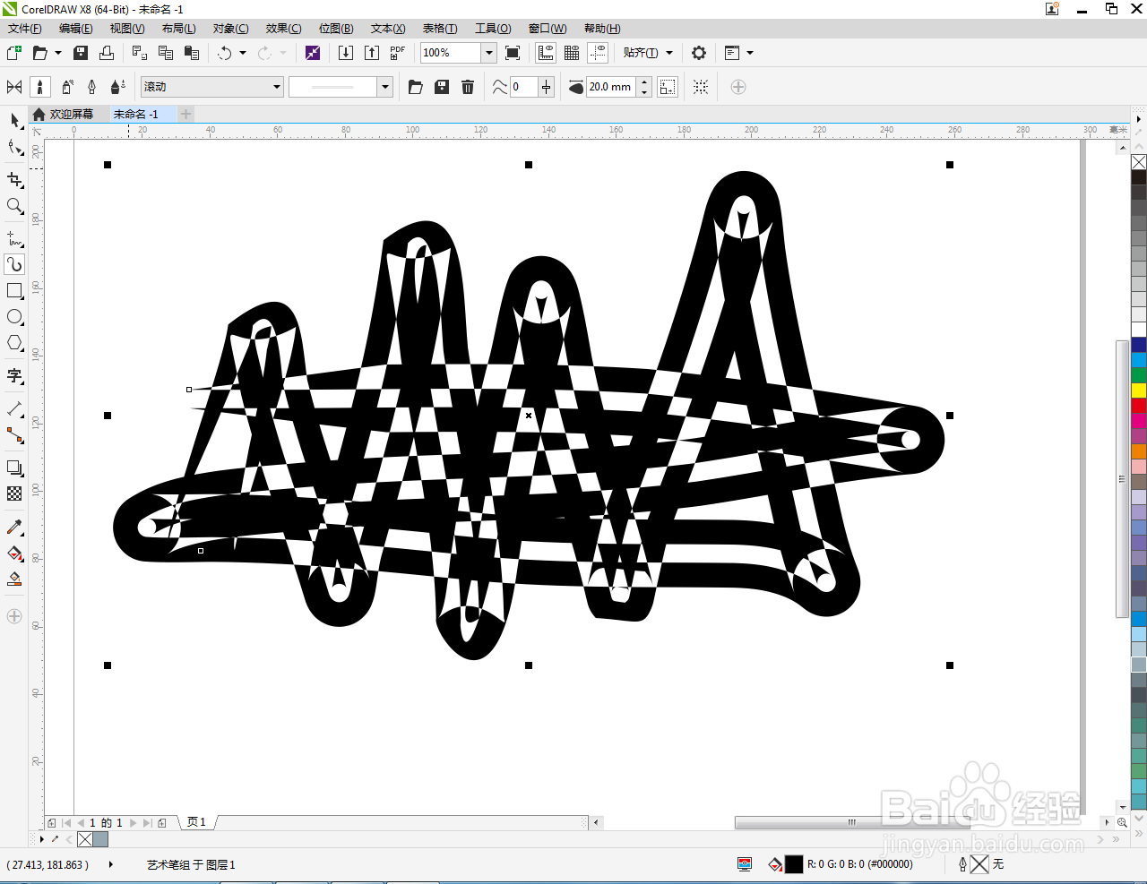Select the Smart Fill tool
The width and height of the screenshot is (1147, 884).
14,579
